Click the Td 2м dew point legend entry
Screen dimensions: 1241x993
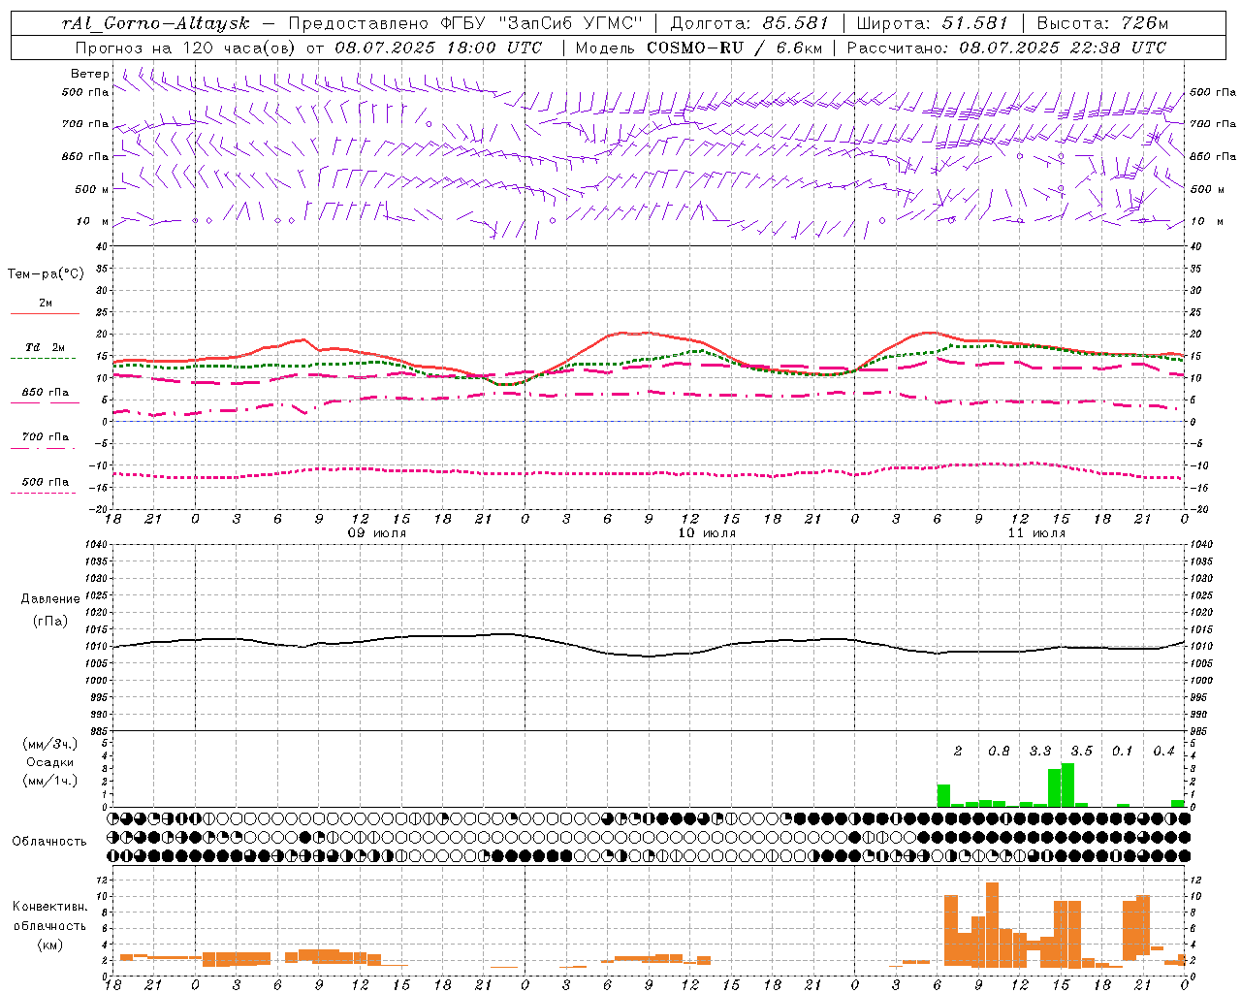pyautogui.click(x=46, y=347)
